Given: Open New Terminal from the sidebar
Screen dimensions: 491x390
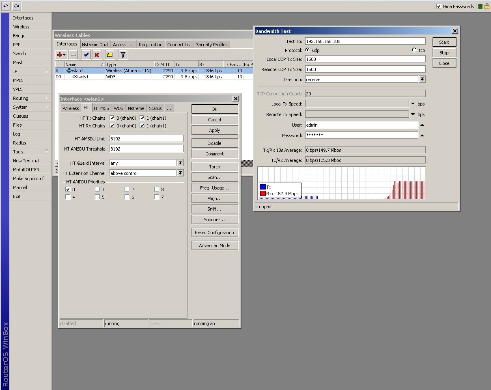Looking at the screenshot, I should [x=31, y=161].
